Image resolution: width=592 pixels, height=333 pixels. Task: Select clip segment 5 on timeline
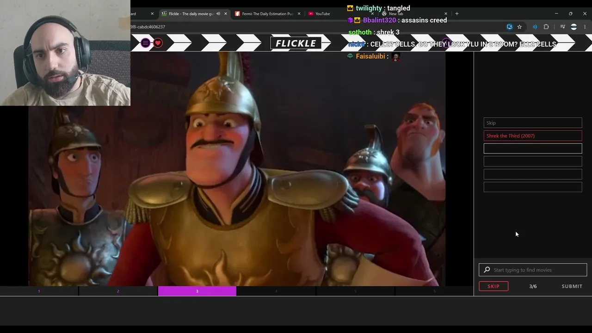tap(355, 291)
